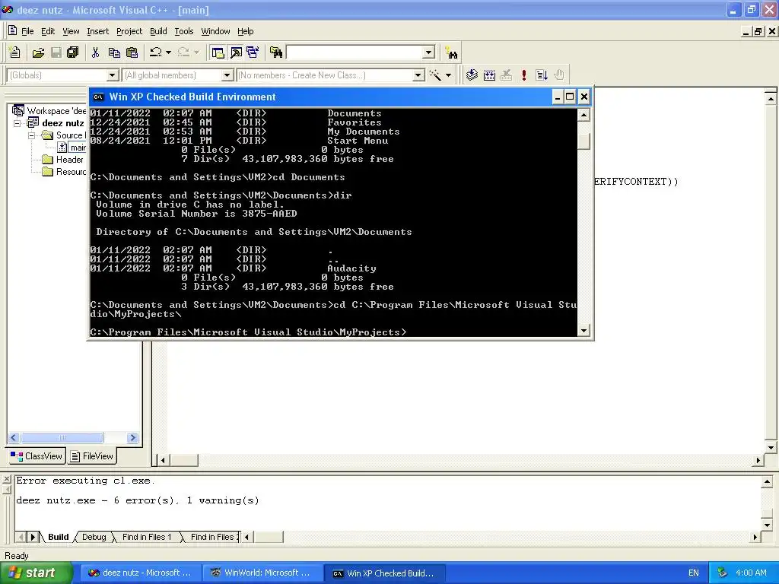Screen dimensions: 779x584
Task: Click the Windows Start button
Action: 36,573
